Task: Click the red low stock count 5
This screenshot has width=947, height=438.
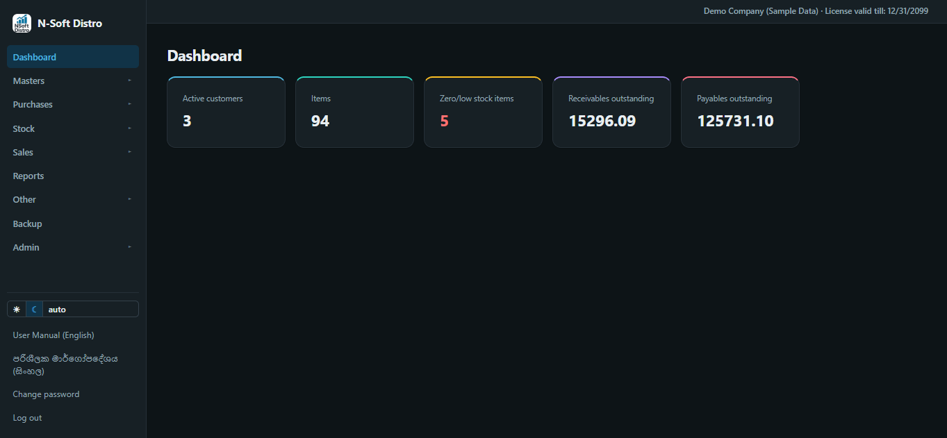Action: pyautogui.click(x=444, y=121)
